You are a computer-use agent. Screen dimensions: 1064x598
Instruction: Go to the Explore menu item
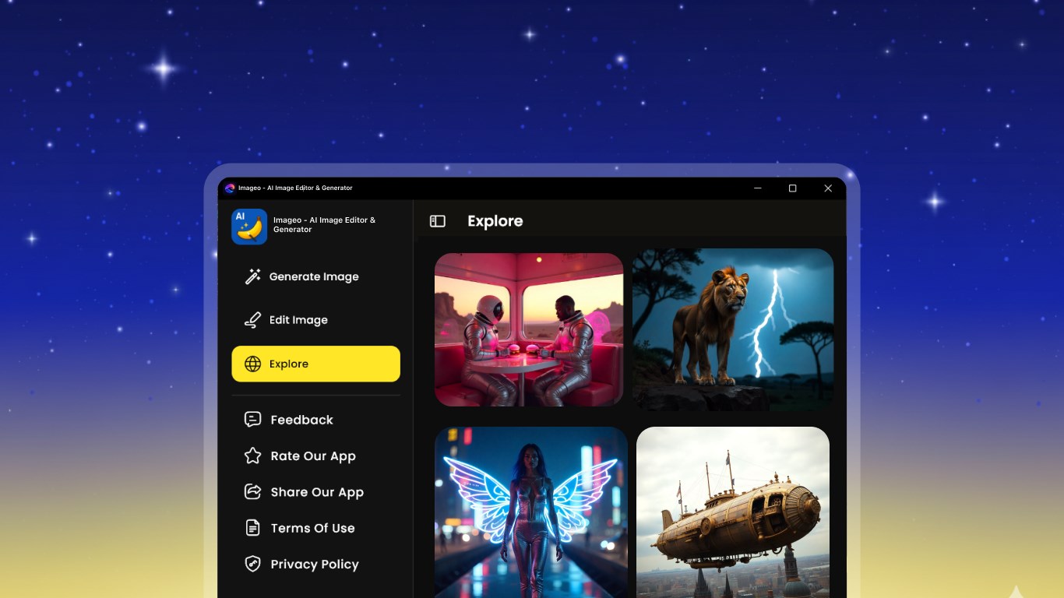click(316, 364)
